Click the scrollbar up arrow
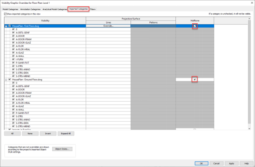Viewport: 255px width, 167px height. [x=249, y=19]
